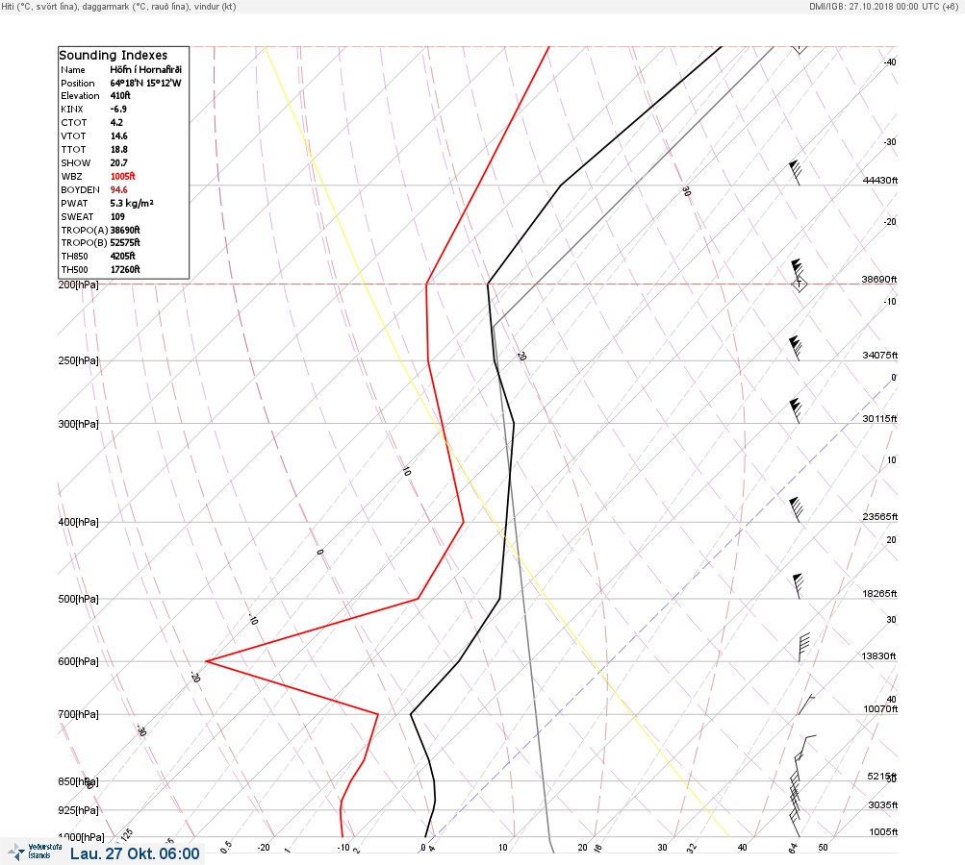Screen dimensions: 965x865
Task: Click the TH500 value 17260ft
Action: (125, 269)
